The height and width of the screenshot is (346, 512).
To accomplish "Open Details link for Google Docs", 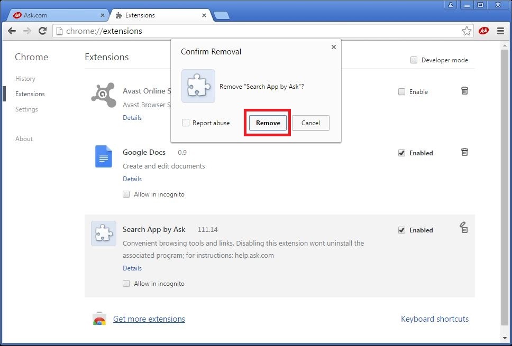I will pyautogui.click(x=132, y=179).
